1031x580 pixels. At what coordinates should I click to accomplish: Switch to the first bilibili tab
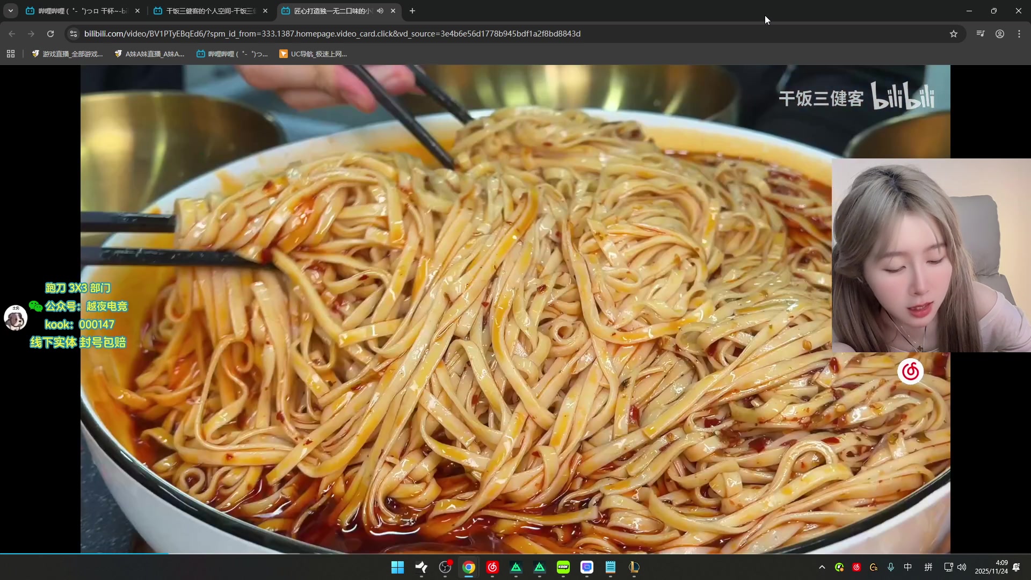pos(81,11)
